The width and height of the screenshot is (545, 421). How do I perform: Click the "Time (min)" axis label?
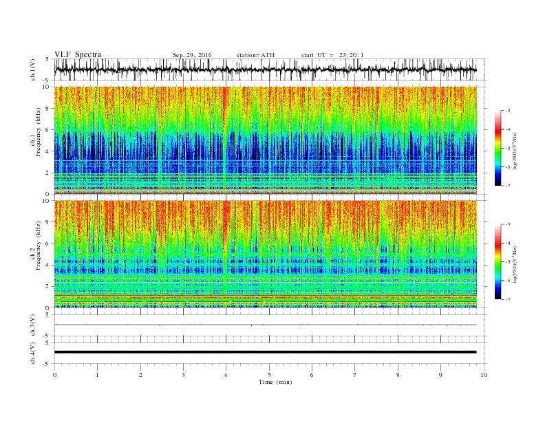275,382
